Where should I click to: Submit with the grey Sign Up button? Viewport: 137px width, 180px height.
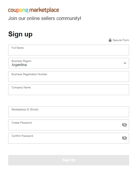[69, 160]
